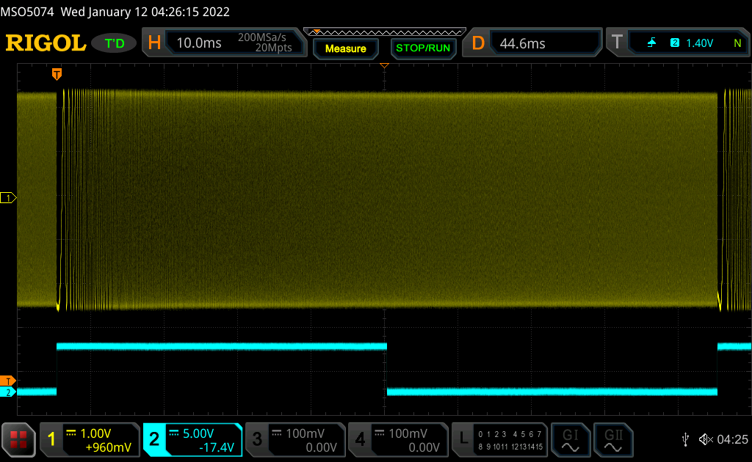Click the 1.40V trigger level value
This screenshot has height=462, width=752.
(x=699, y=43)
